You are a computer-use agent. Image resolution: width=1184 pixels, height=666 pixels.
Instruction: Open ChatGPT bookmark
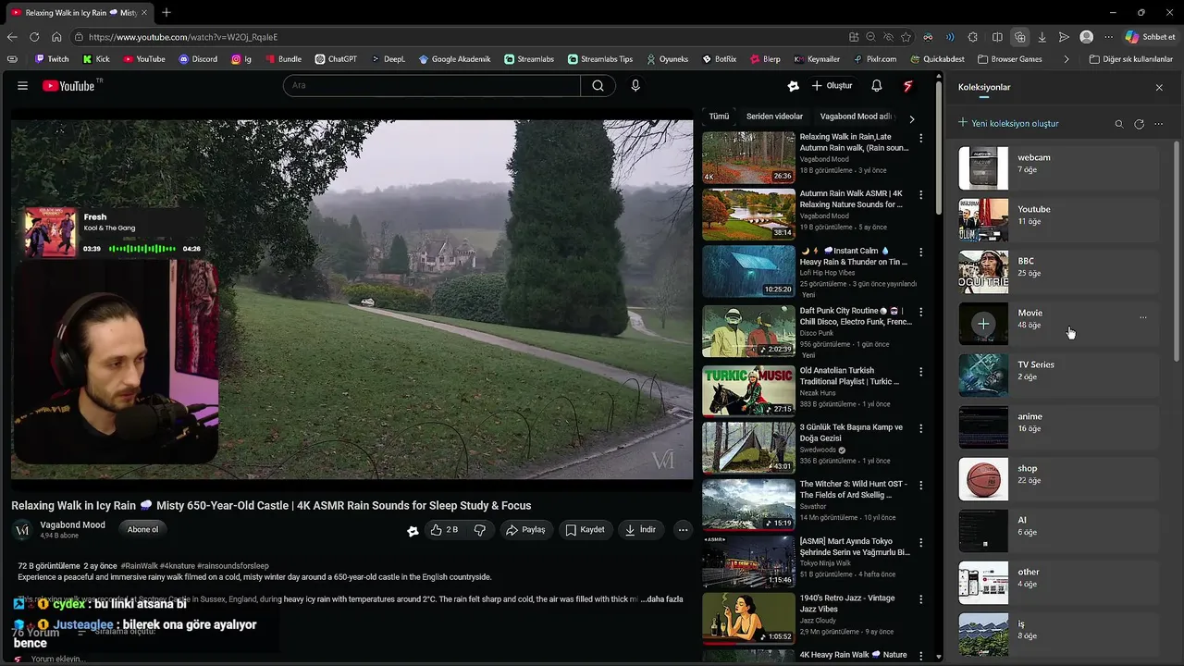(x=336, y=59)
